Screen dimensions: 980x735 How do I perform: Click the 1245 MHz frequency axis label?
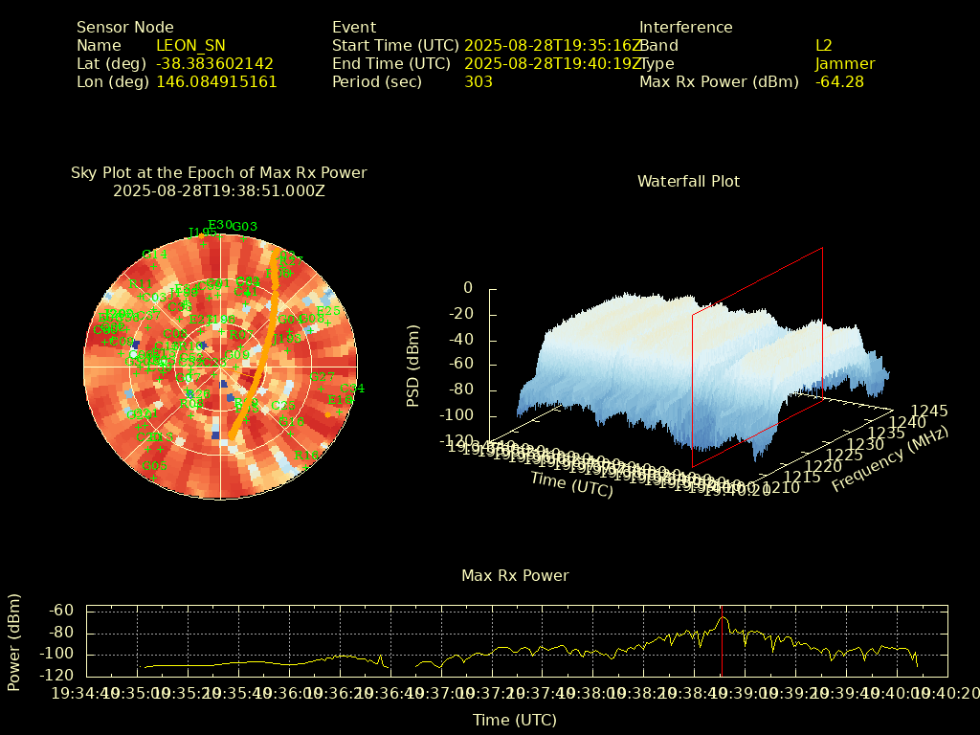click(x=929, y=411)
